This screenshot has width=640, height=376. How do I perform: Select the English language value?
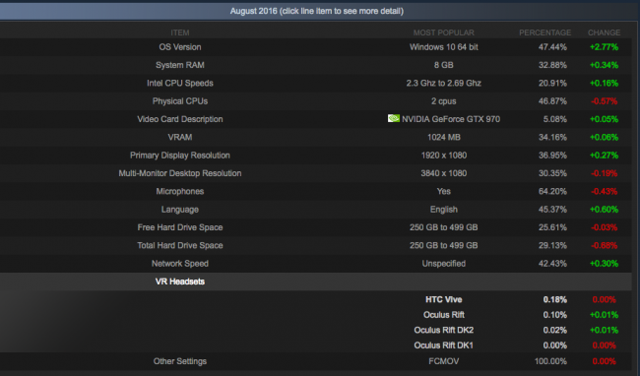point(444,210)
